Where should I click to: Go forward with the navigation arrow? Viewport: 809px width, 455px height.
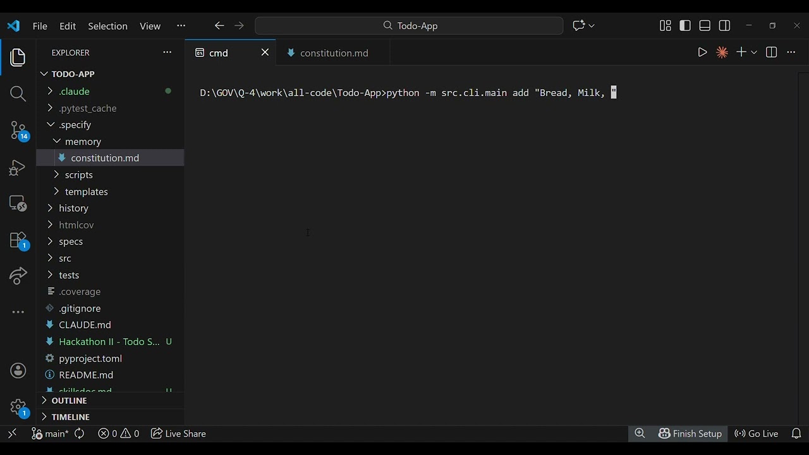click(x=239, y=26)
